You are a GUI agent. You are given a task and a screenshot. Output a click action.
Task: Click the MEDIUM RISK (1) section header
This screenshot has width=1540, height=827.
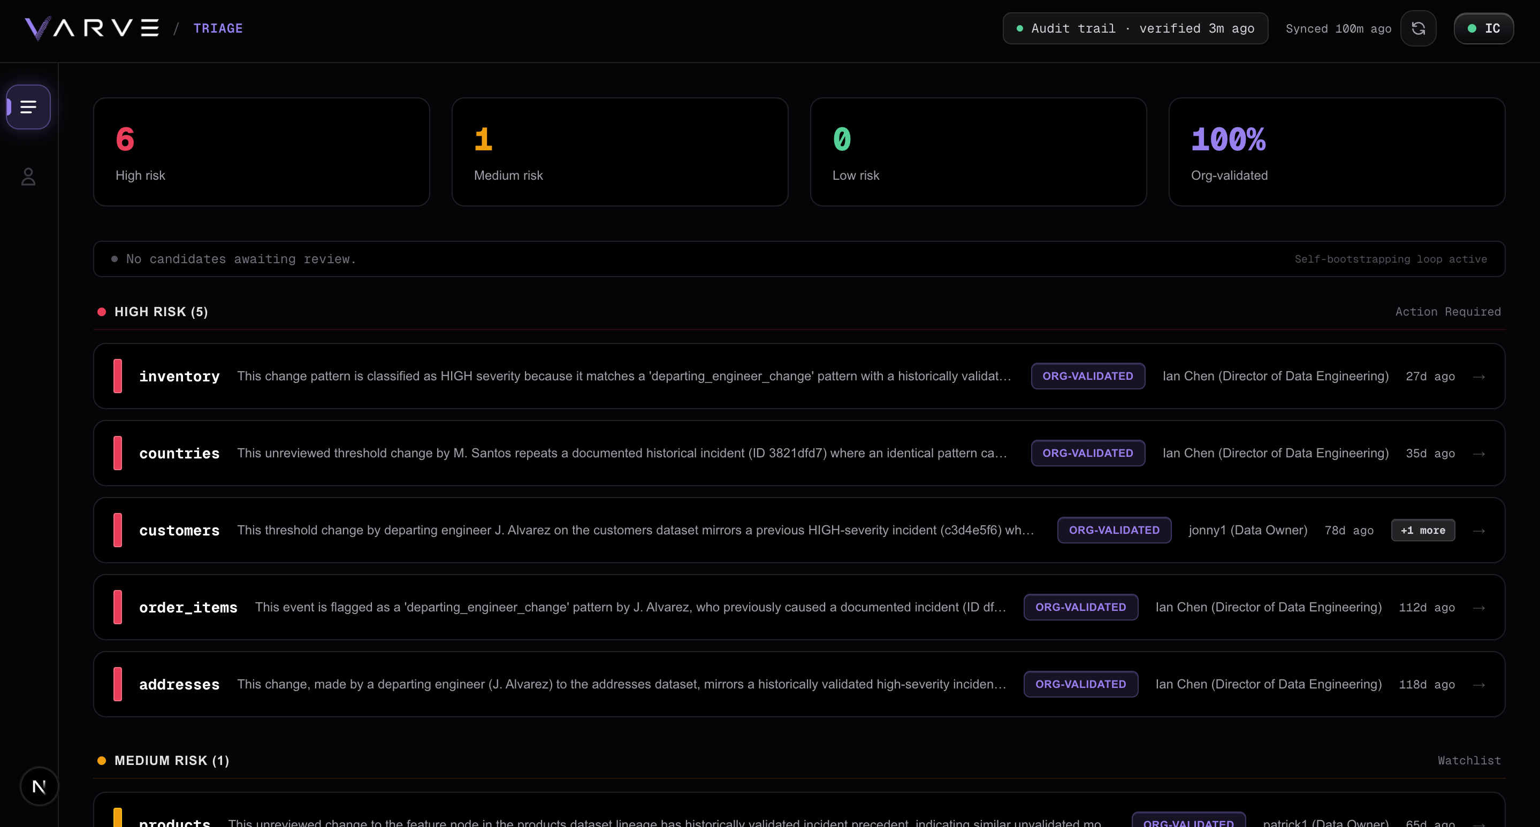point(172,761)
